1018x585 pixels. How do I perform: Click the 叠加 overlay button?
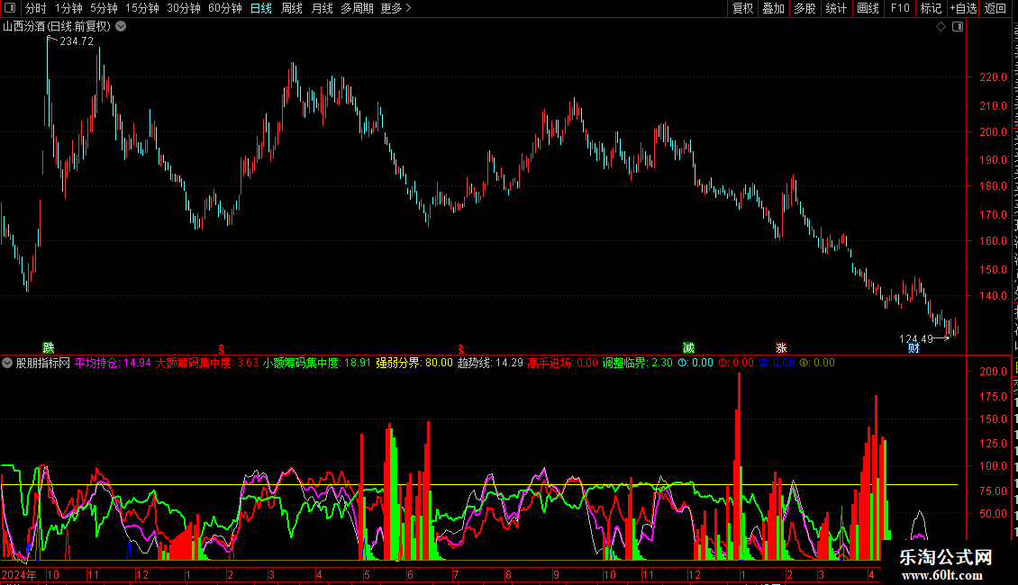point(774,8)
